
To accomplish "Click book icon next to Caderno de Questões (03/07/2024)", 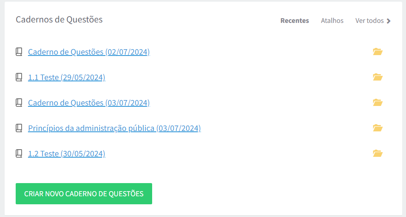I will pos(19,103).
